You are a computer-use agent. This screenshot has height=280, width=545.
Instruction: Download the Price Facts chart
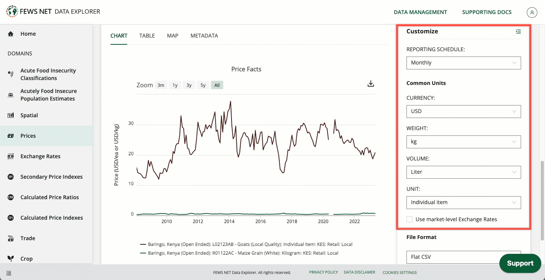point(370,83)
